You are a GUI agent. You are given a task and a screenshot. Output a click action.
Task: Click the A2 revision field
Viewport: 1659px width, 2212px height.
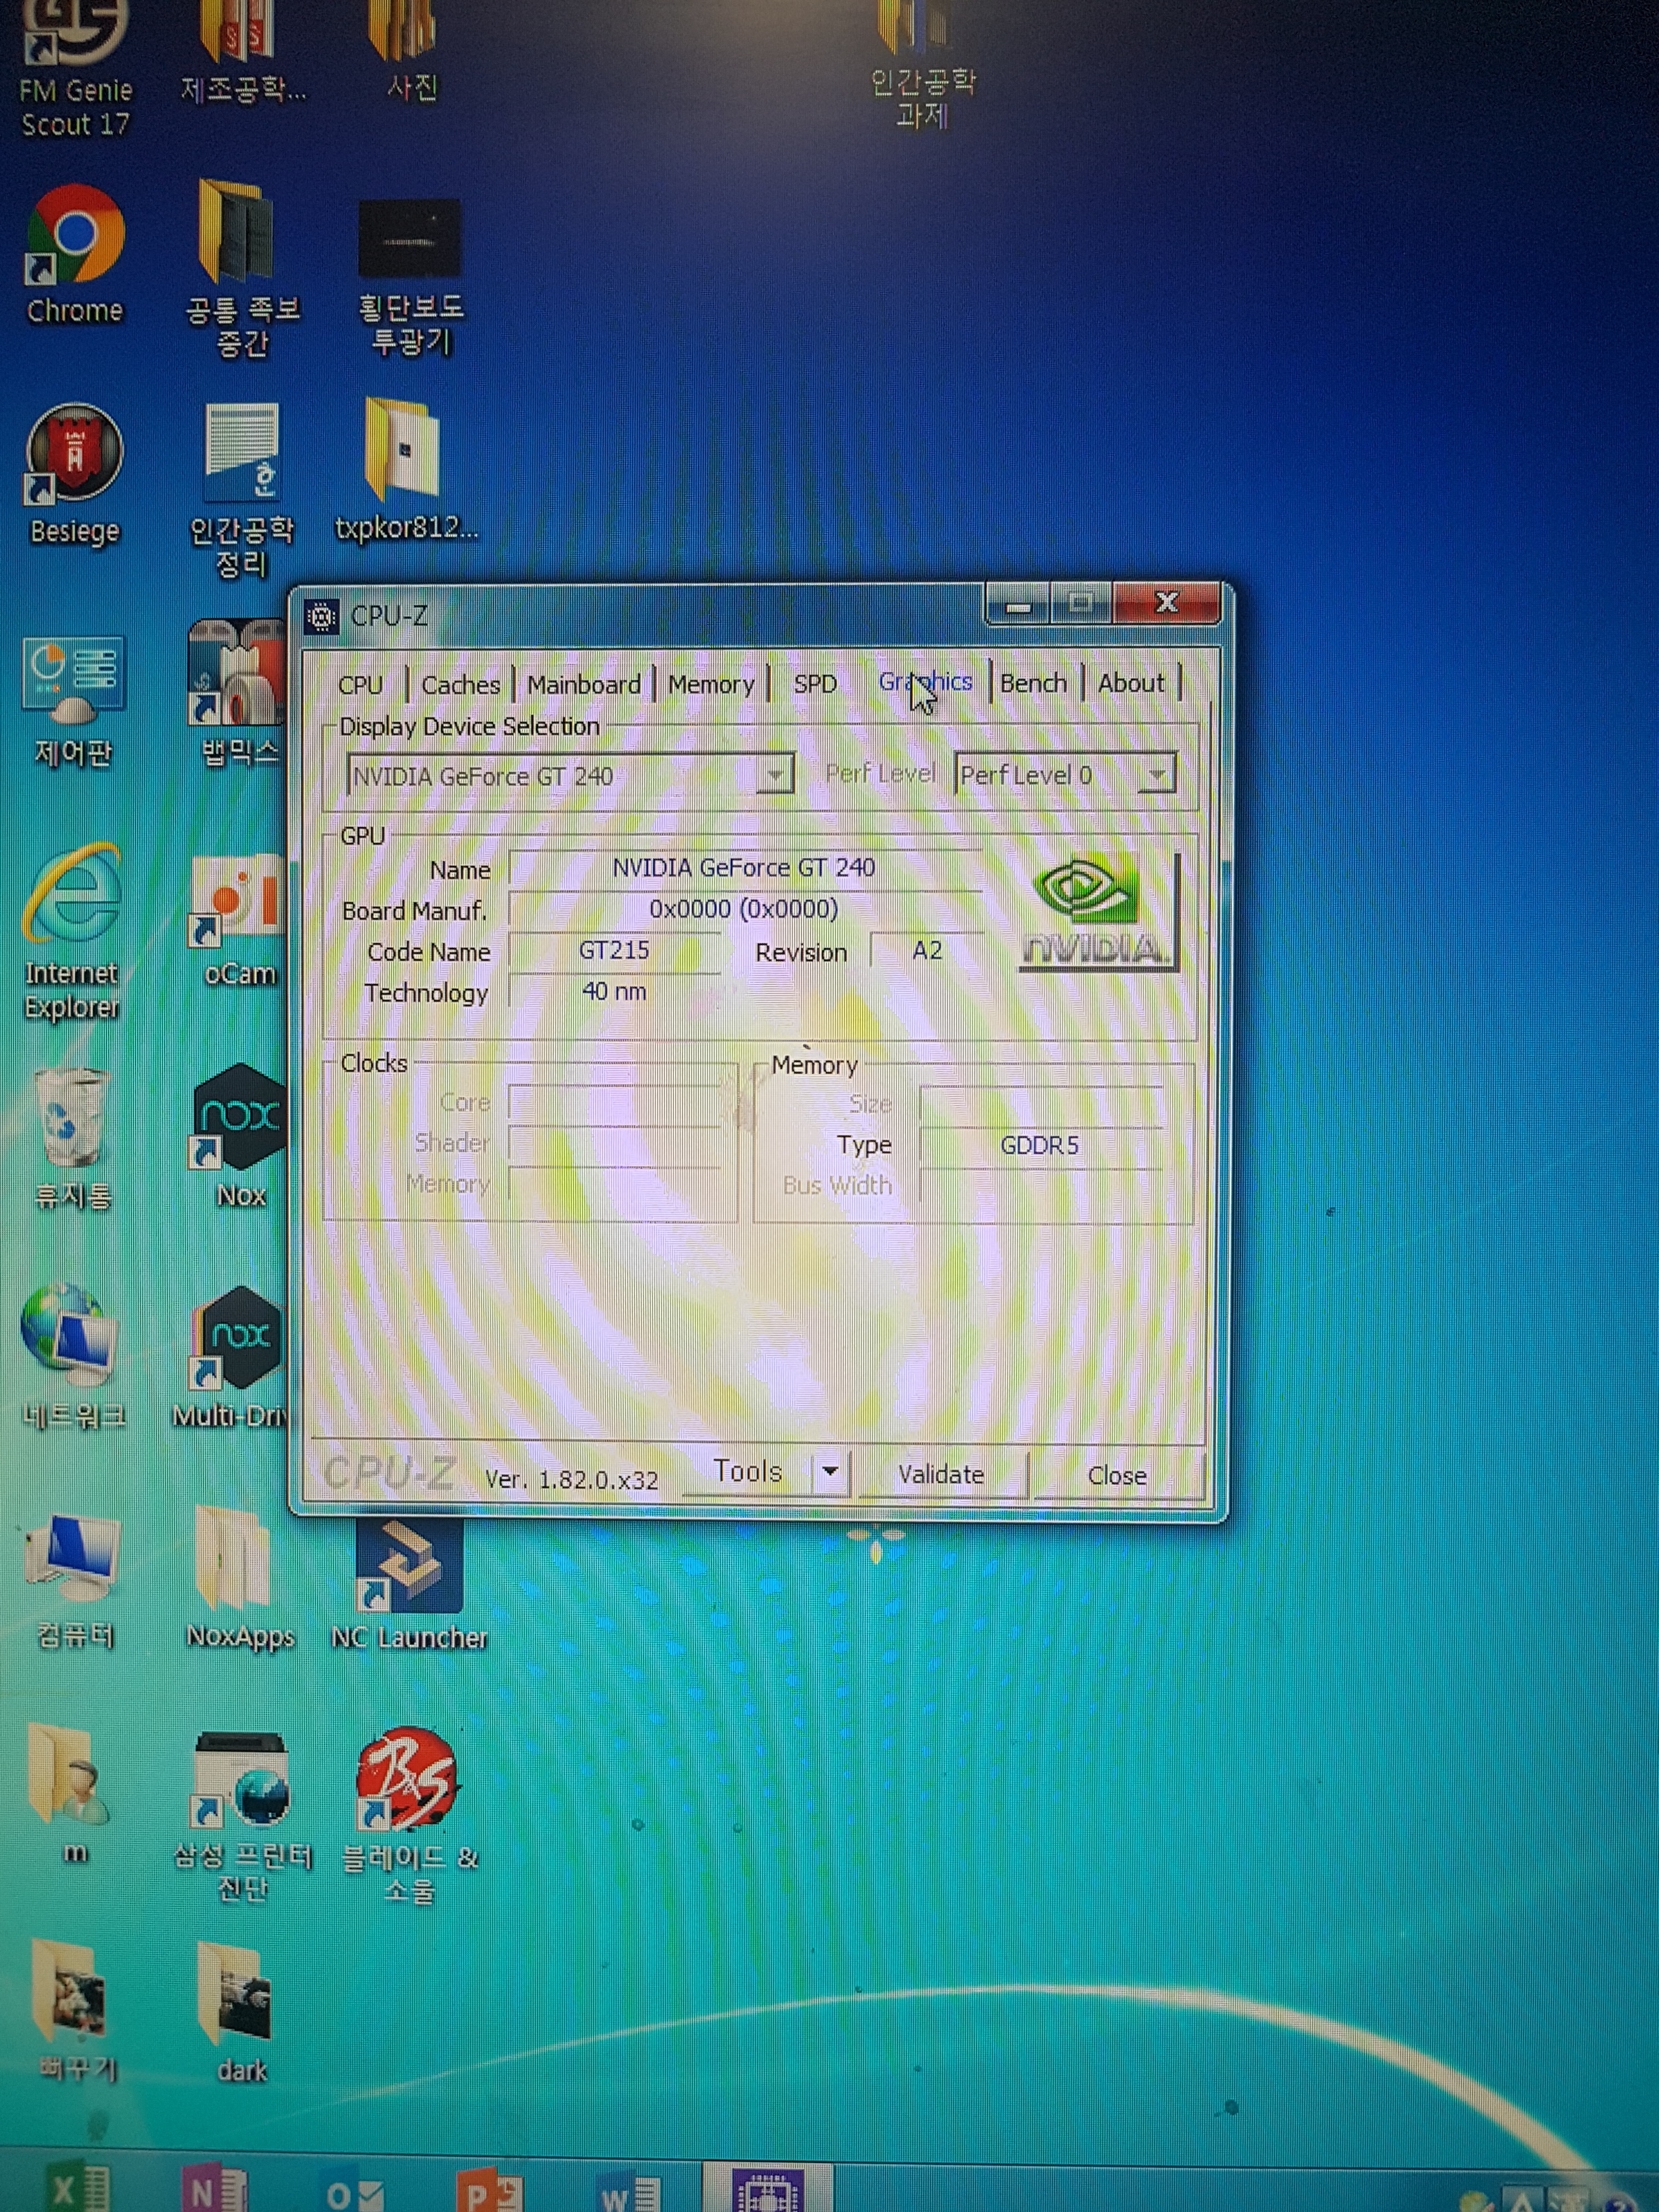click(x=927, y=950)
